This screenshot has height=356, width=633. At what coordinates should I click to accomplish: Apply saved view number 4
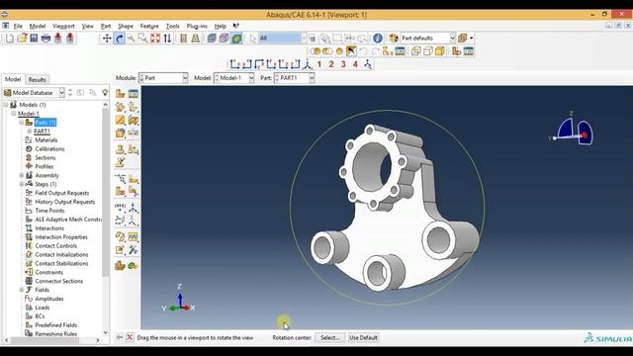[x=356, y=64]
